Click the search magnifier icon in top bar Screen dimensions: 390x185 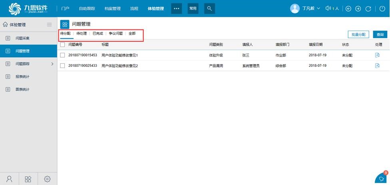pos(209,8)
